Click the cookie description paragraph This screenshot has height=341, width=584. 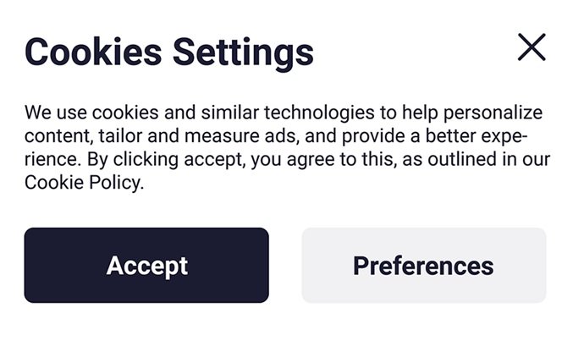point(284,148)
